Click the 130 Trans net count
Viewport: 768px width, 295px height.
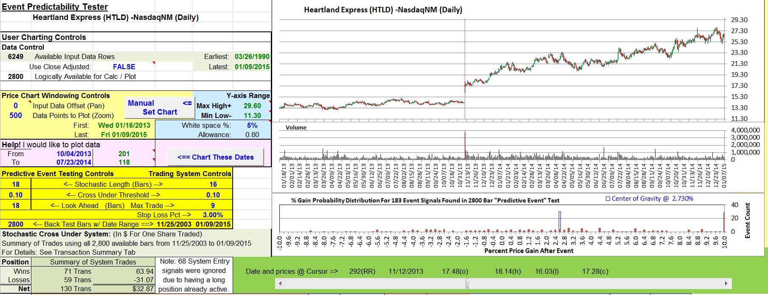76,289
